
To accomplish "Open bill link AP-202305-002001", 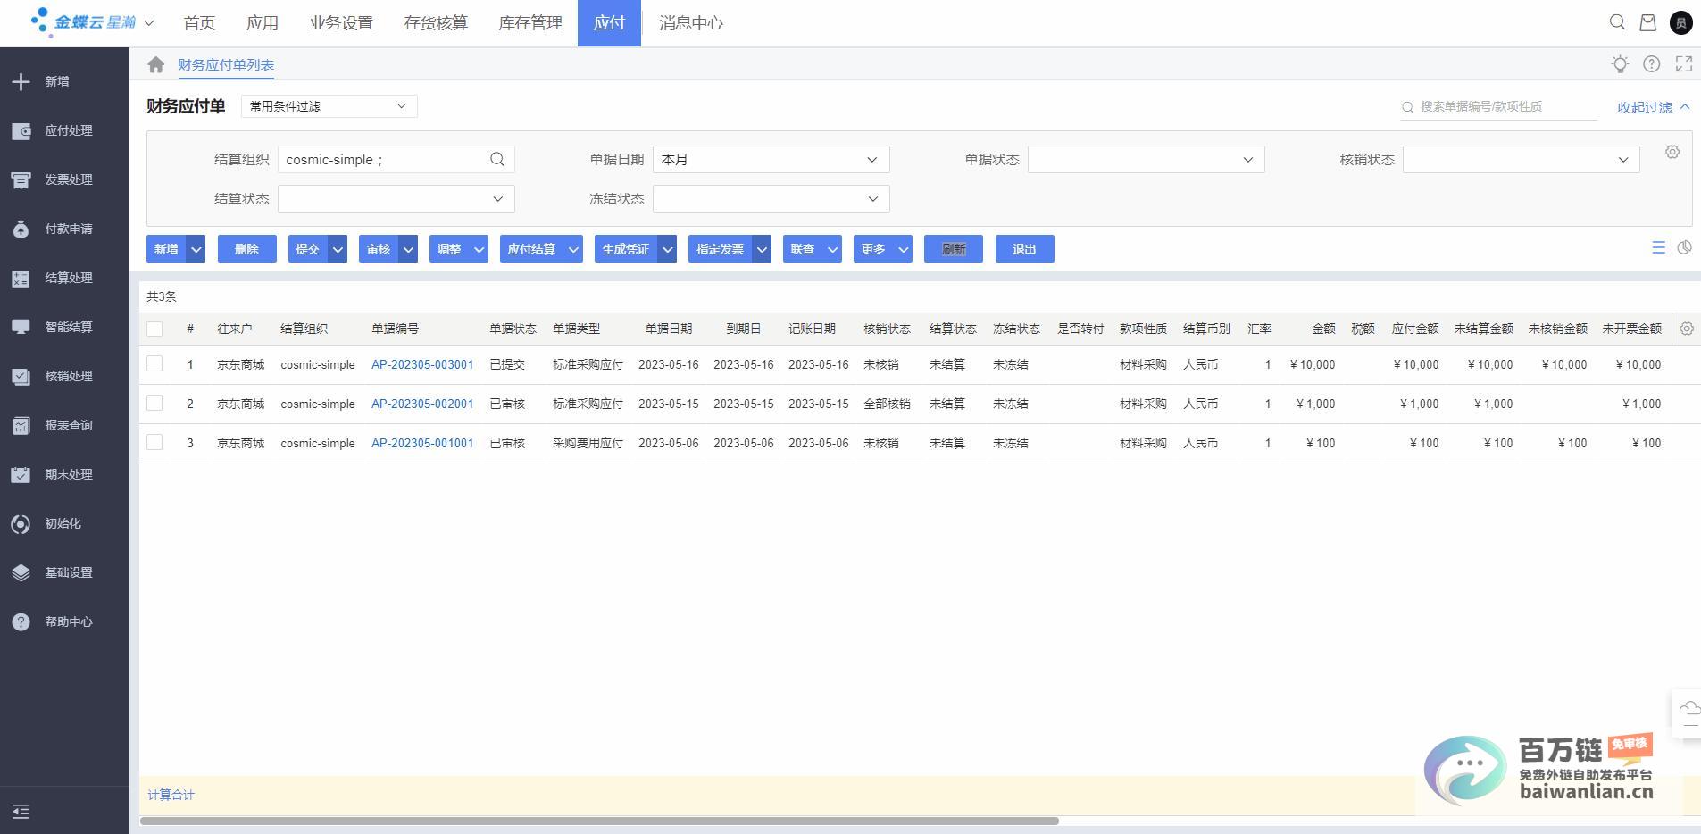I will click(x=422, y=404).
